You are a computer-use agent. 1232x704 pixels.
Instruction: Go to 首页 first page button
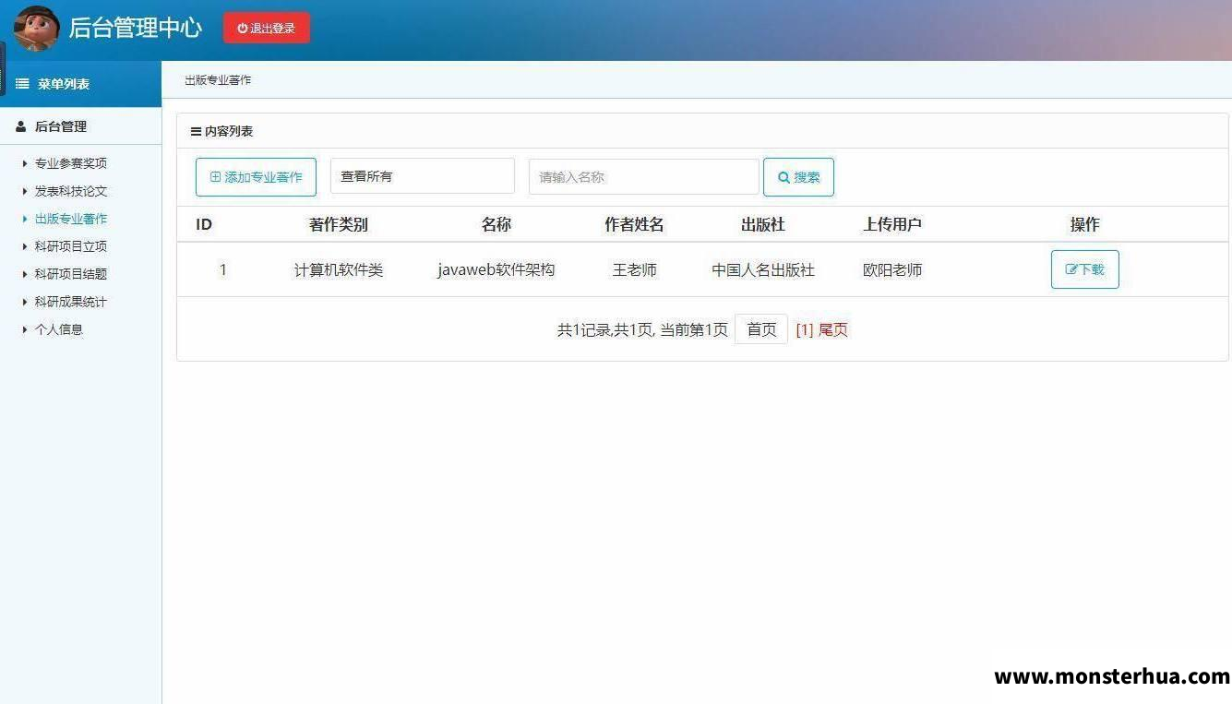click(761, 329)
